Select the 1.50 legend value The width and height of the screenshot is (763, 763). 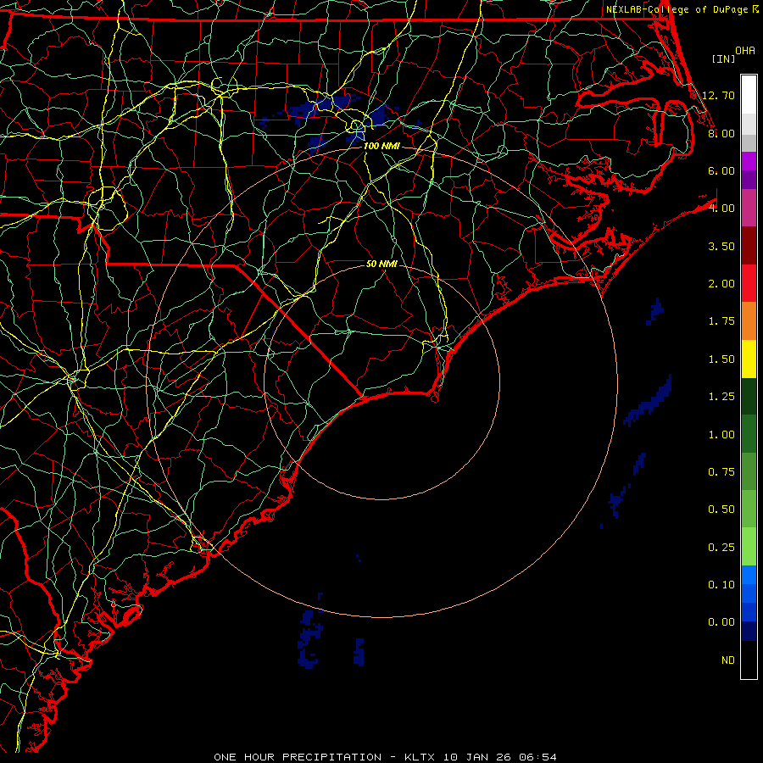point(721,359)
